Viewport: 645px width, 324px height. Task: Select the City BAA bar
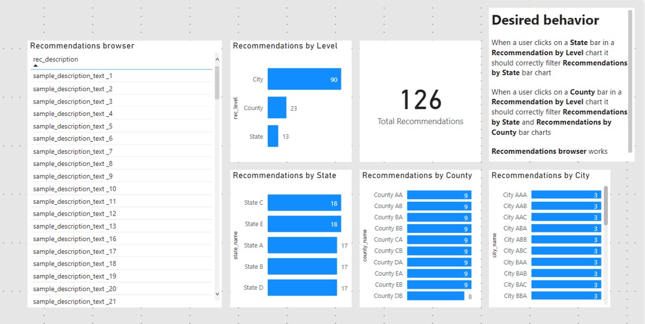566,262
